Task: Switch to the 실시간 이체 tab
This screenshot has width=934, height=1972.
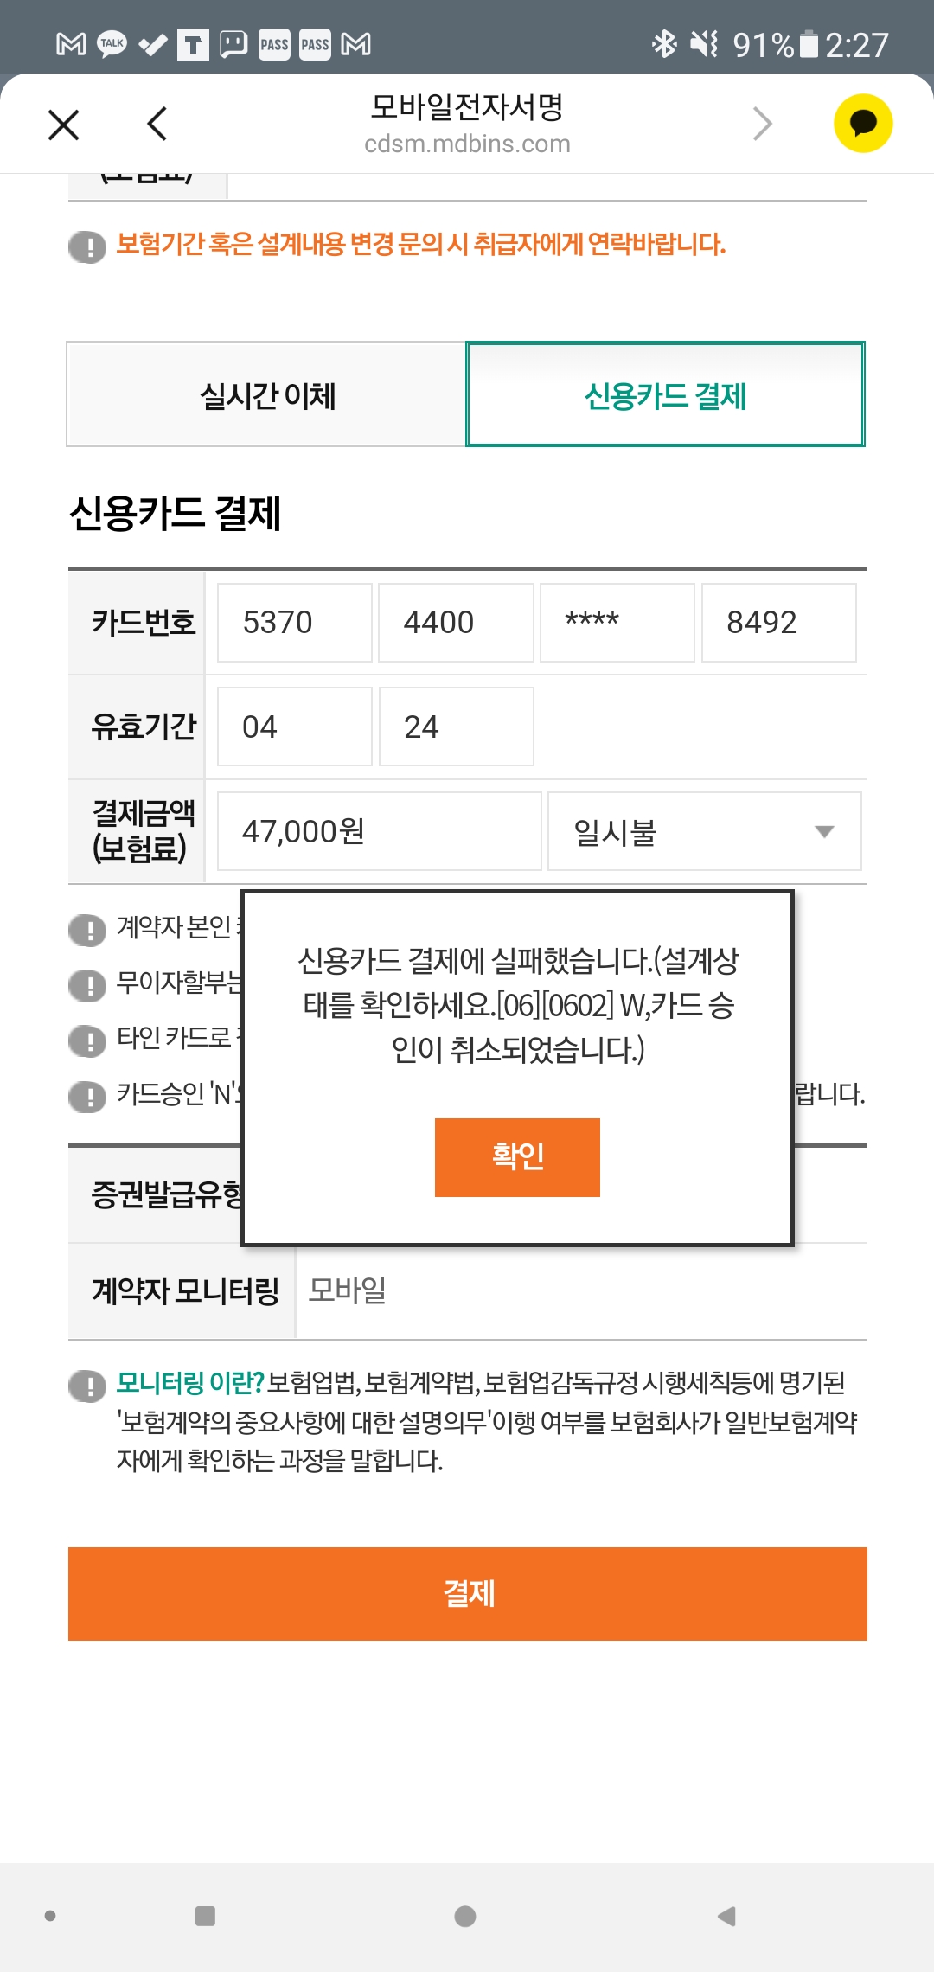Action: 267,395
